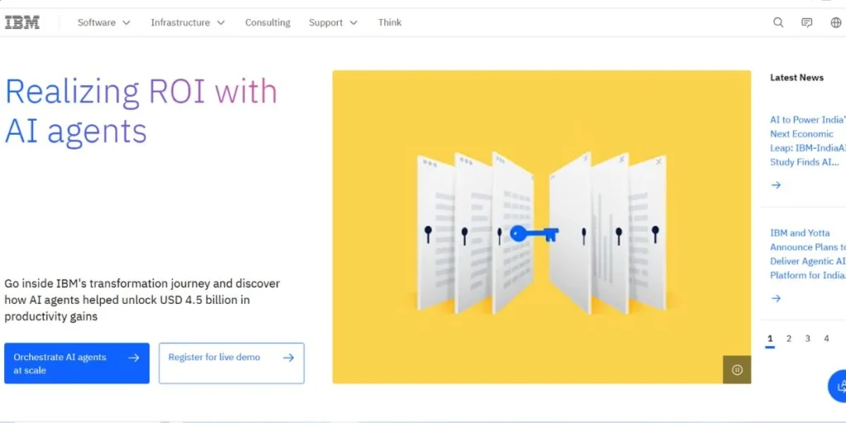The height and width of the screenshot is (423, 846).
Task: Open the search magnifier icon
Action: tap(778, 22)
